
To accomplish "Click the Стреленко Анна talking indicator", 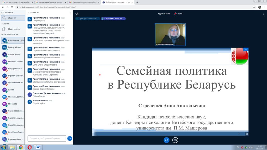I will [113, 19].
